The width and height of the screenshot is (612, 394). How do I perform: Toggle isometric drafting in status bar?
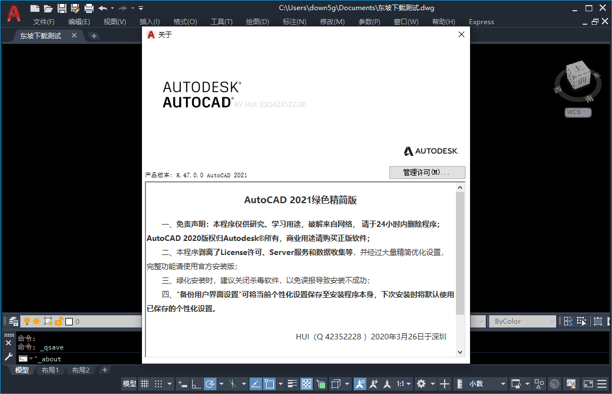point(233,383)
